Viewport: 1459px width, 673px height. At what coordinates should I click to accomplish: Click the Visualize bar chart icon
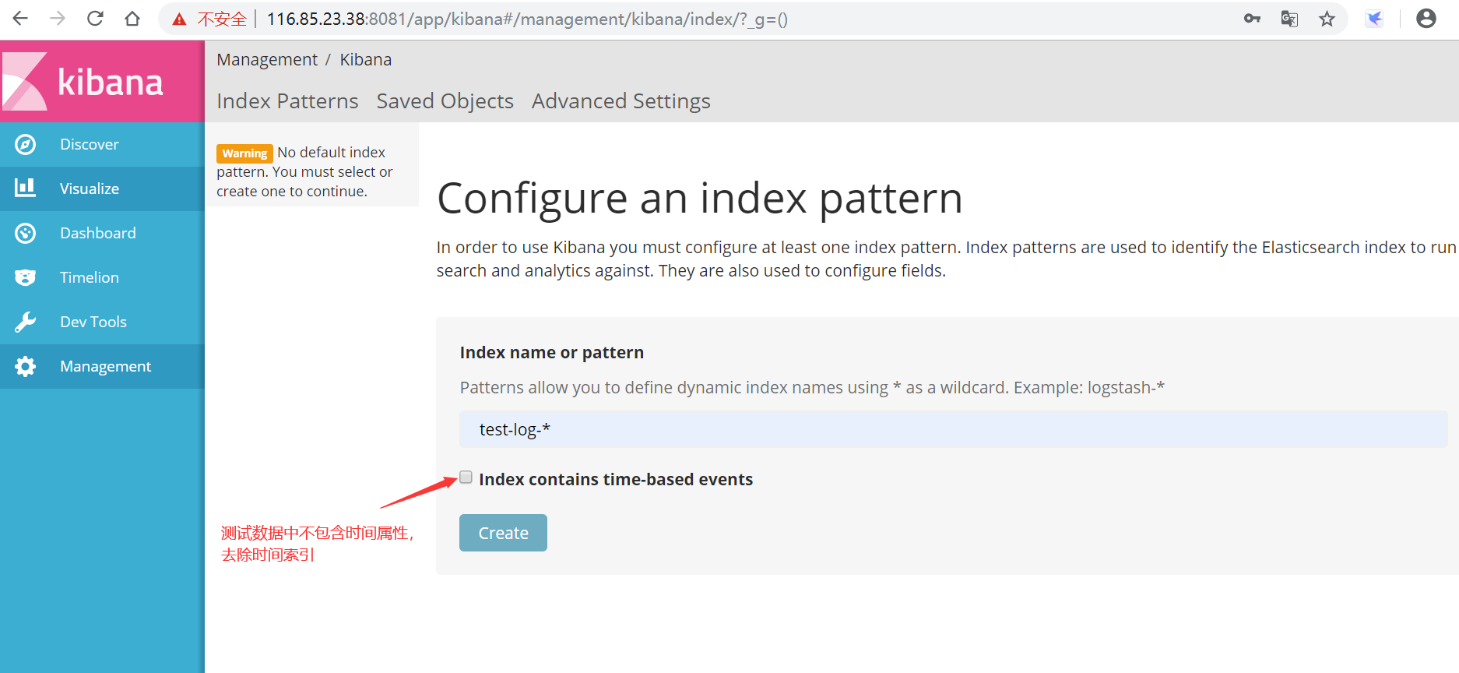26,188
